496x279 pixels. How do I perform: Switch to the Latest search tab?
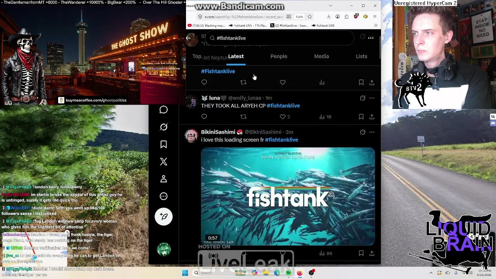[x=236, y=57]
